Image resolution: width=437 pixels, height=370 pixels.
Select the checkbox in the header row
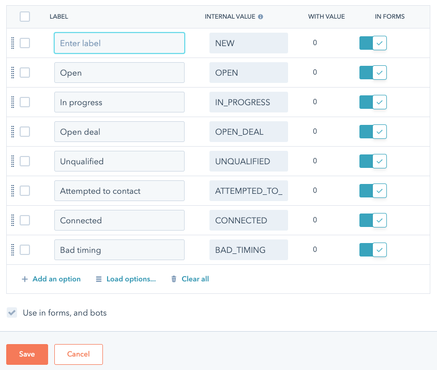[24, 16]
